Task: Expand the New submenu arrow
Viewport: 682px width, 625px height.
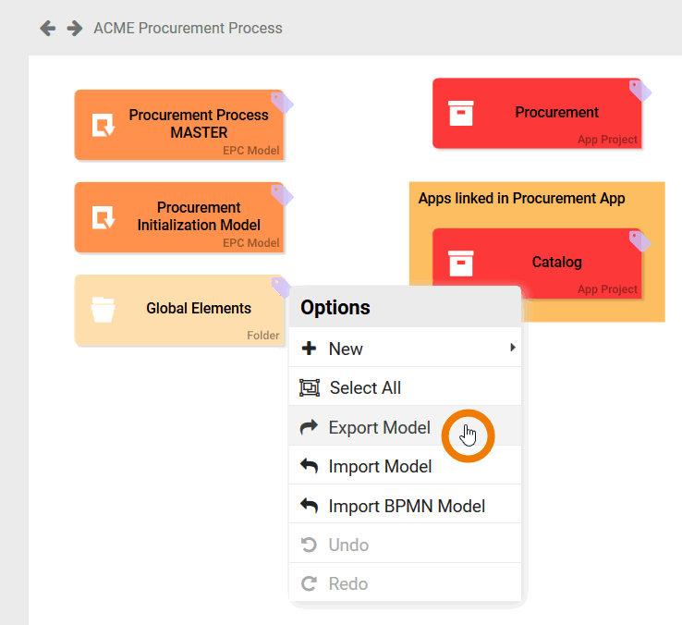Action: click(512, 349)
